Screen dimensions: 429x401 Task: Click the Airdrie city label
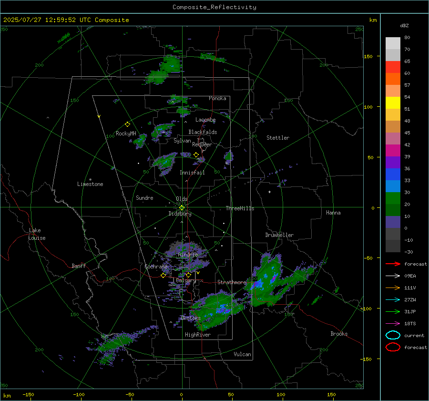(188, 255)
